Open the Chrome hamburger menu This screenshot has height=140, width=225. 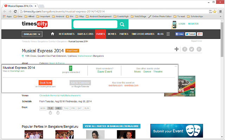coord(220,12)
